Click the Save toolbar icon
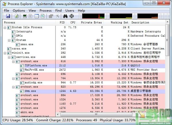This screenshot has width=172, height=125. pyautogui.click(x=8, y=16)
